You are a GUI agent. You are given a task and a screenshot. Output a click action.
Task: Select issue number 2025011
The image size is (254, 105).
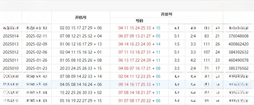(x=11, y=60)
